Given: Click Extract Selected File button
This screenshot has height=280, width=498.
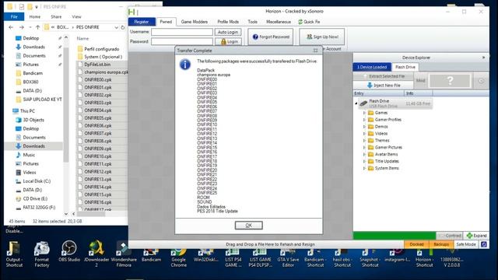Looking at the screenshot, I should coord(384,76).
